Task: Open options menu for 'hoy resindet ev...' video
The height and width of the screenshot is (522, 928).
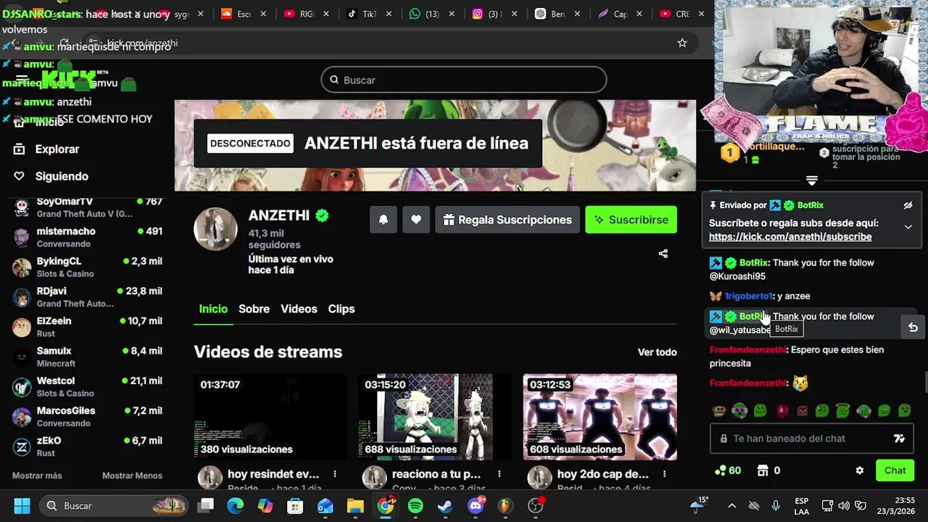Action: [335, 474]
